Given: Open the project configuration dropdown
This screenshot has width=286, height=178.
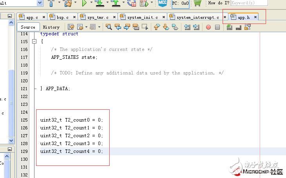Looking at the screenshot, I should point(40,3).
